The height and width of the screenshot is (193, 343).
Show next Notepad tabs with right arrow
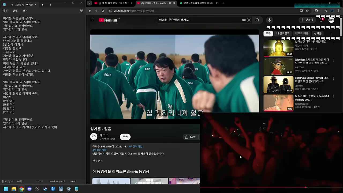[43, 5]
